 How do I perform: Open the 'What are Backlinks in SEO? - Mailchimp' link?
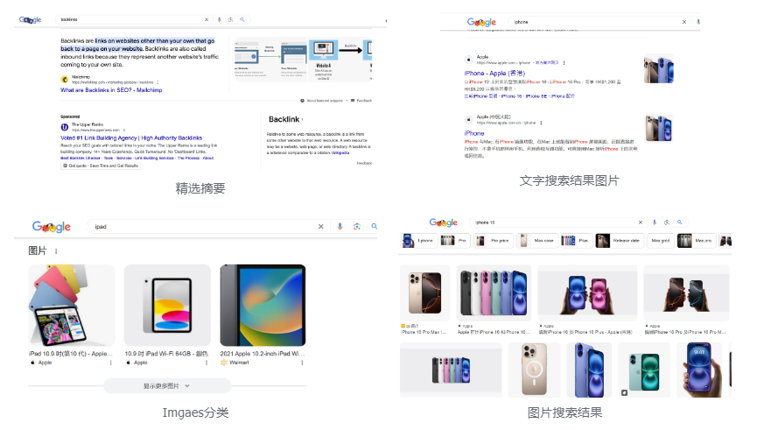pyautogui.click(x=111, y=90)
